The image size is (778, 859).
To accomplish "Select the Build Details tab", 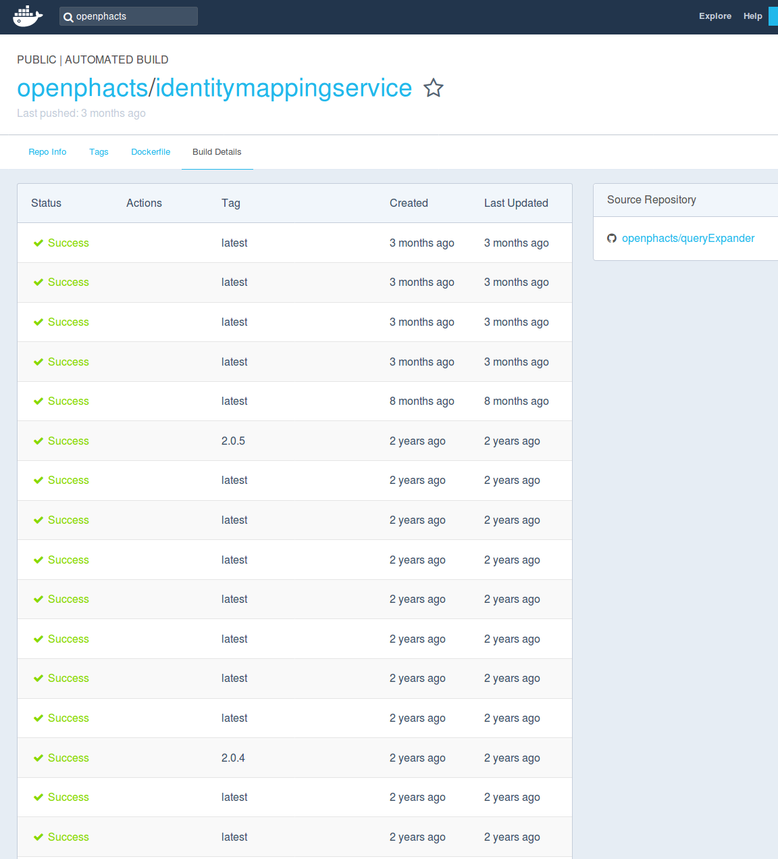I will tap(217, 152).
